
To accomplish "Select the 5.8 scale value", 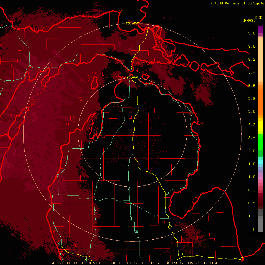I will pyautogui.click(x=252, y=99).
